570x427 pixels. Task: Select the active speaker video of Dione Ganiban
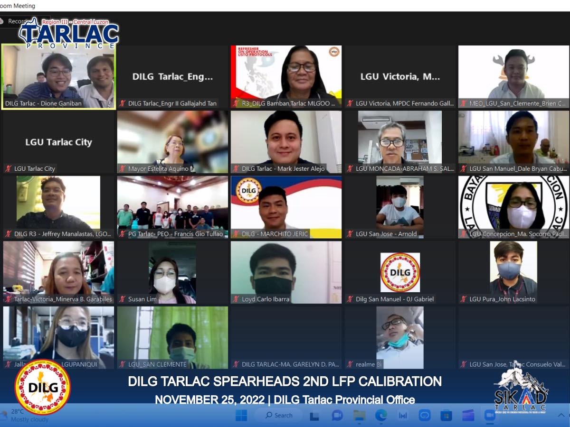[x=59, y=77]
